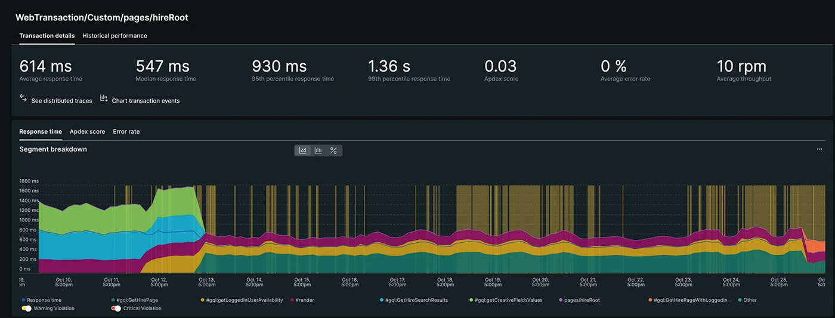Click the #render legend dot
Viewport: 835px width, 318px height.
pos(292,300)
